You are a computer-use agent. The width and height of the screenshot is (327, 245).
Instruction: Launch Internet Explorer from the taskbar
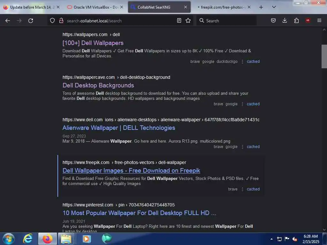point(28,239)
